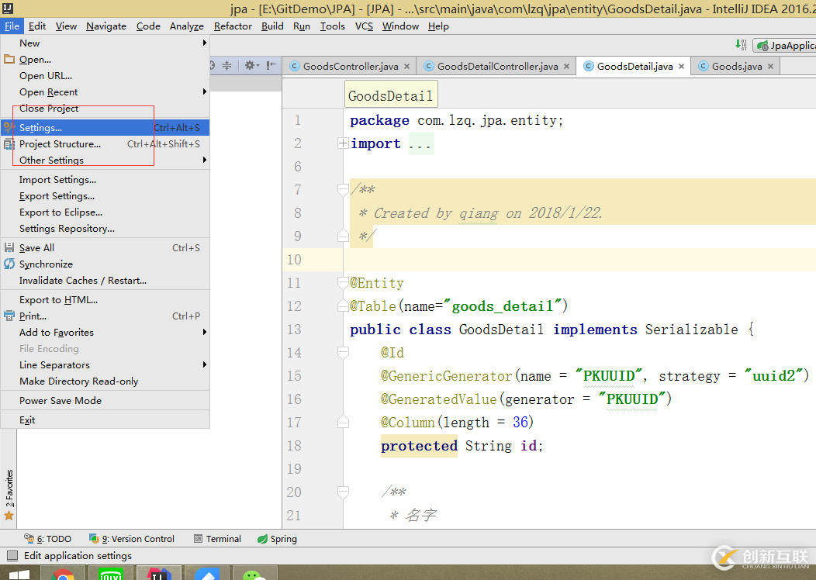Click the Windows Start button
The image size is (816, 580).
pyautogui.click(x=19, y=574)
